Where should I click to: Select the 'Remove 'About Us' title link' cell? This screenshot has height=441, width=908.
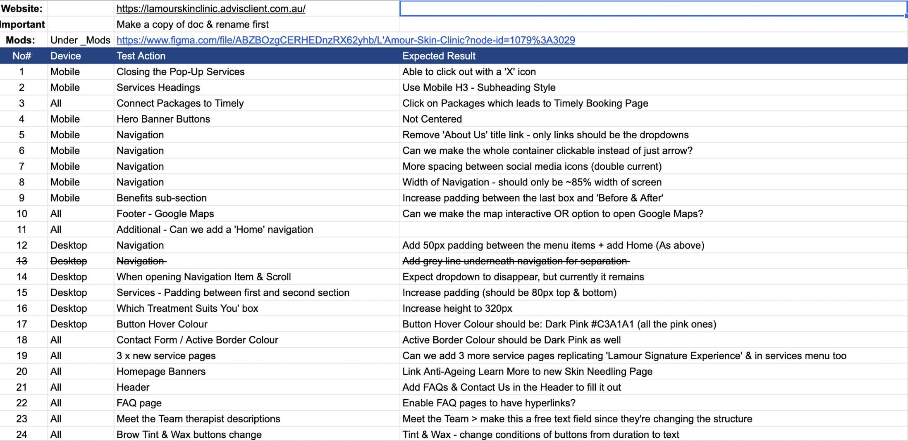(x=653, y=135)
